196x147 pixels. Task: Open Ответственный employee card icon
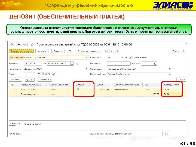coord(167,134)
